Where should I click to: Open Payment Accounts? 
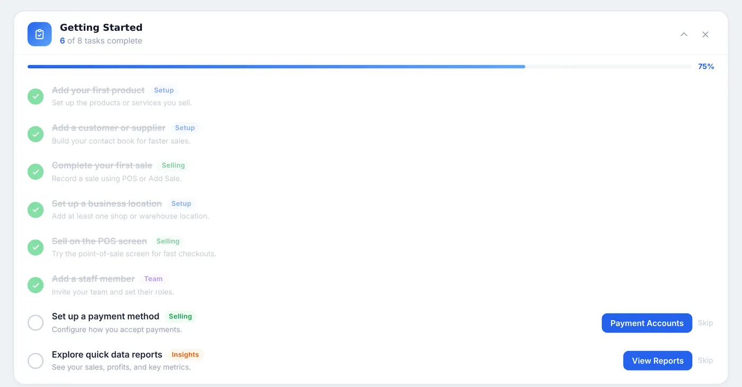(647, 323)
